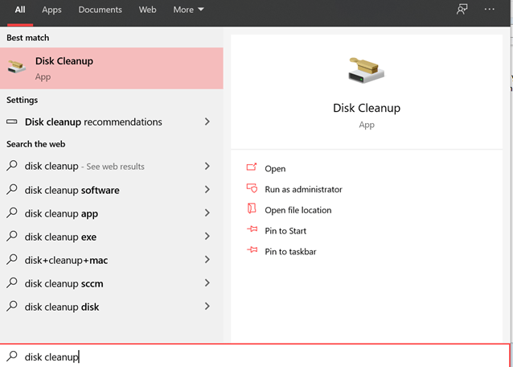Choose Run as administrator
The height and width of the screenshot is (367, 513).
tap(304, 189)
